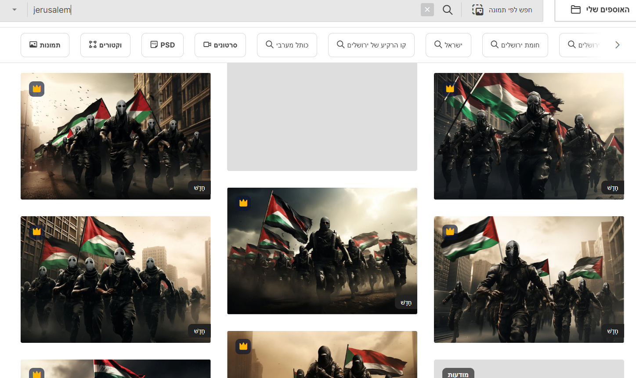Click crown icon on second left-column thumbnail
Screen dimensions: 636x378
37,232
